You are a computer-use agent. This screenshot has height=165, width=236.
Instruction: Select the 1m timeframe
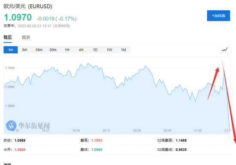(x=11, y=50)
